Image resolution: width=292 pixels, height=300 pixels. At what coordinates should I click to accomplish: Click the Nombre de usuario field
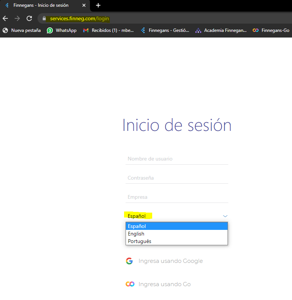coord(177,159)
